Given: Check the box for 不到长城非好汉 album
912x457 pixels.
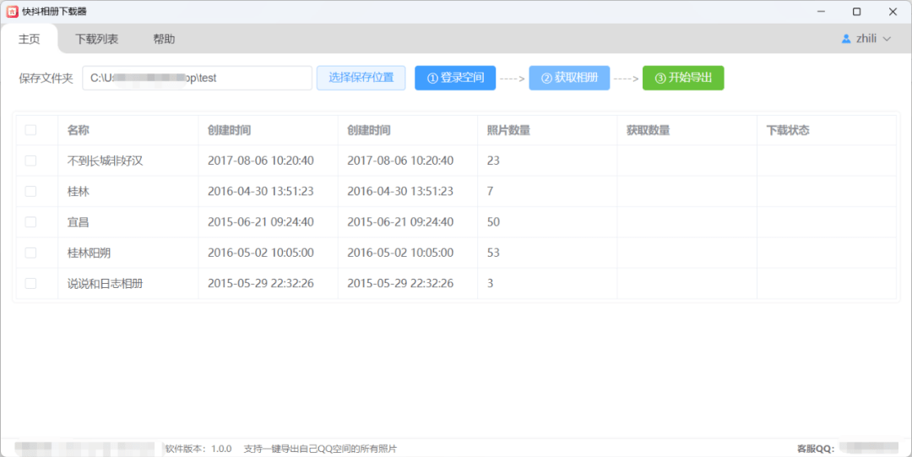Looking at the screenshot, I should click(31, 160).
